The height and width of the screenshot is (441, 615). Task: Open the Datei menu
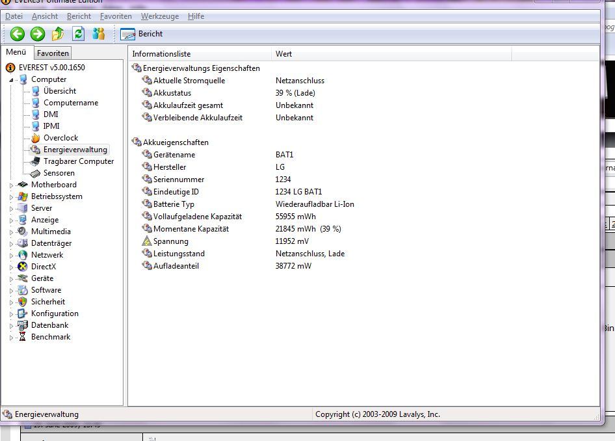click(14, 16)
